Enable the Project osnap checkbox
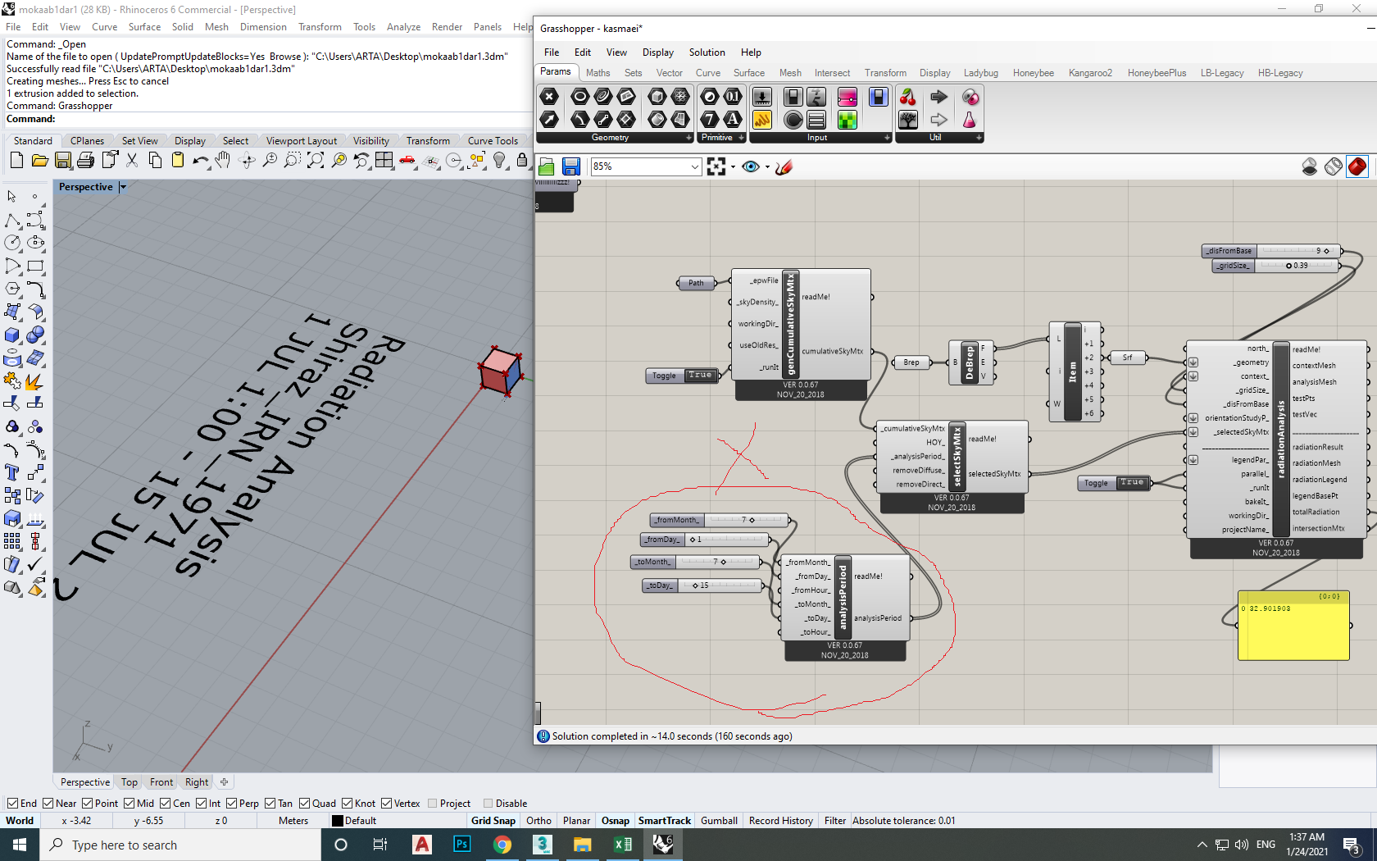This screenshot has height=861, width=1377. coord(433,804)
